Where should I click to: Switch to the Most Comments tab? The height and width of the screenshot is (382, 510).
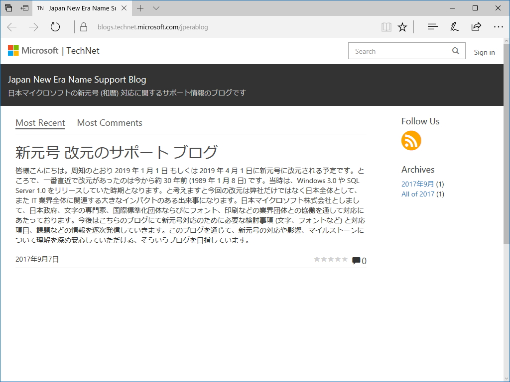tap(109, 123)
